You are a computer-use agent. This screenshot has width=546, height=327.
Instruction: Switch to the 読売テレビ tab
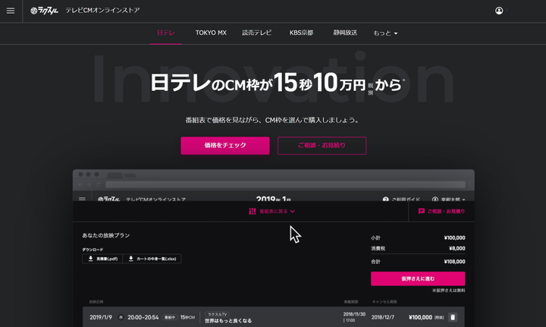(x=256, y=33)
